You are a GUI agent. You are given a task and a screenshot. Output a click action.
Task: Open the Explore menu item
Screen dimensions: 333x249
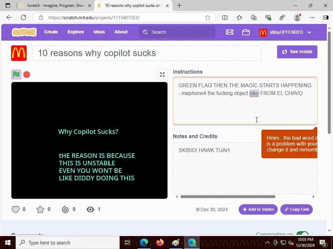[75, 32]
